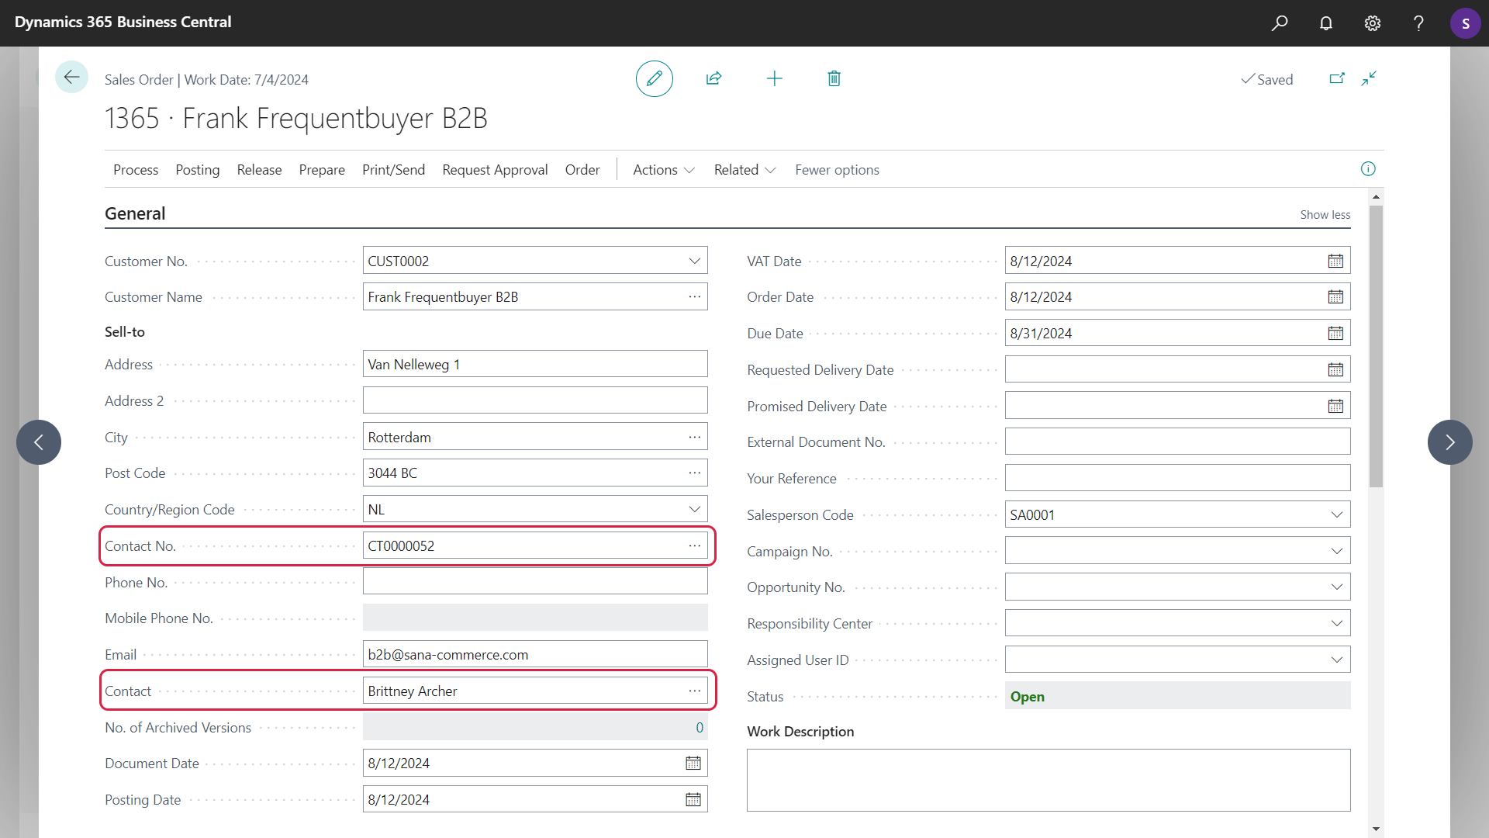Open the Release menu
The width and height of the screenshot is (1489, 838).
click(x=259, y=170)
